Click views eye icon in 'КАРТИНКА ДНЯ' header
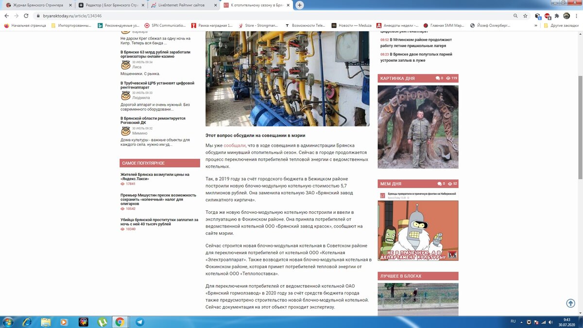Screen dimensions: 583x328 (x=449, y=78)
